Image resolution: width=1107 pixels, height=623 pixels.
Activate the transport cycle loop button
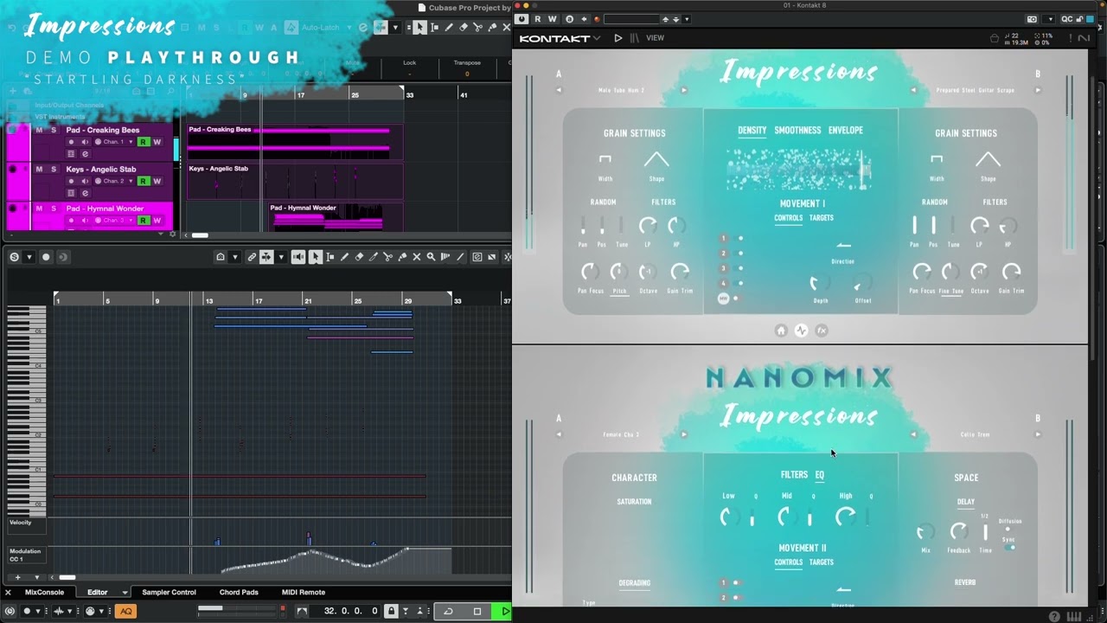[x=448, y=611]
